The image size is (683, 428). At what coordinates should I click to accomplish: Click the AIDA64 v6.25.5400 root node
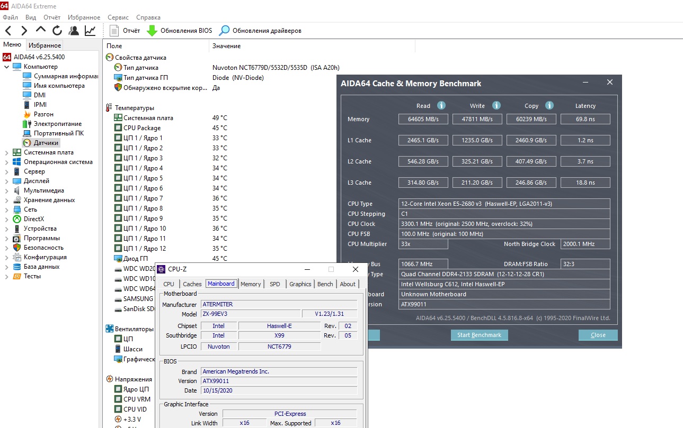34,57
